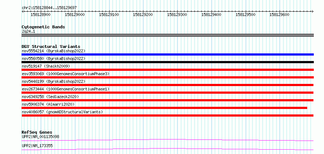Click ruler position 158129600
Image resolution: width=324 pixels, height=154 pixels.
[x=280, y=15]
